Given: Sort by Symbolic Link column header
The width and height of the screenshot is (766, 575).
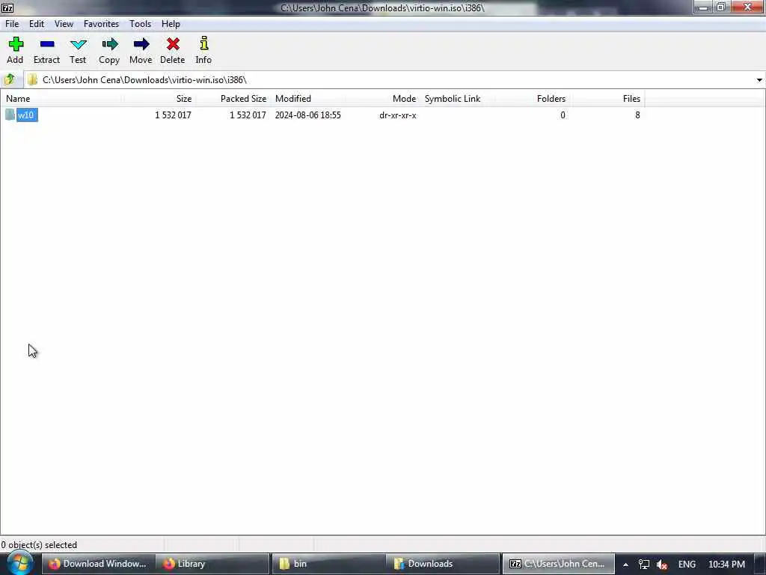Looking at the screenshot, I should pos(458,98).
